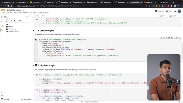Bookmark this page with star icon

point(150,6)
